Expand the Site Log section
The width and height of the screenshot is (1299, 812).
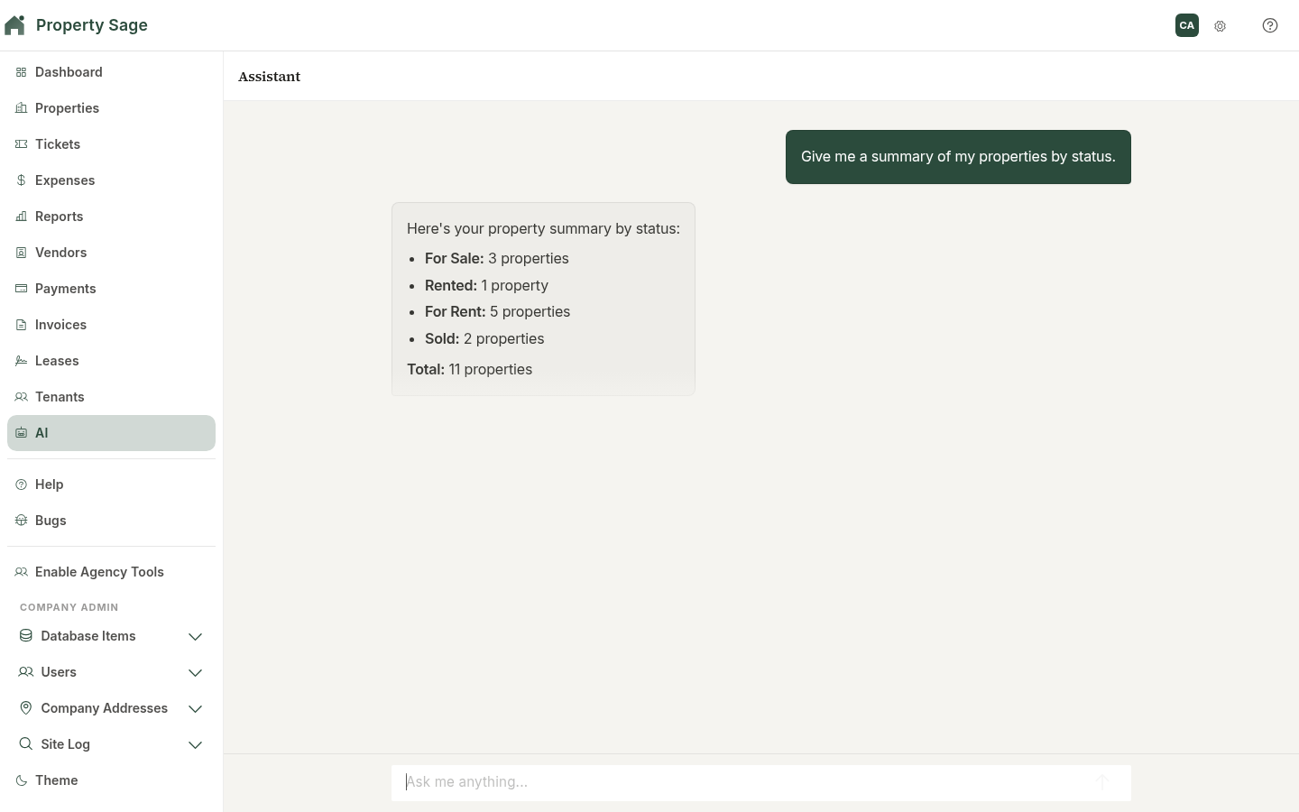click(111, 744)
